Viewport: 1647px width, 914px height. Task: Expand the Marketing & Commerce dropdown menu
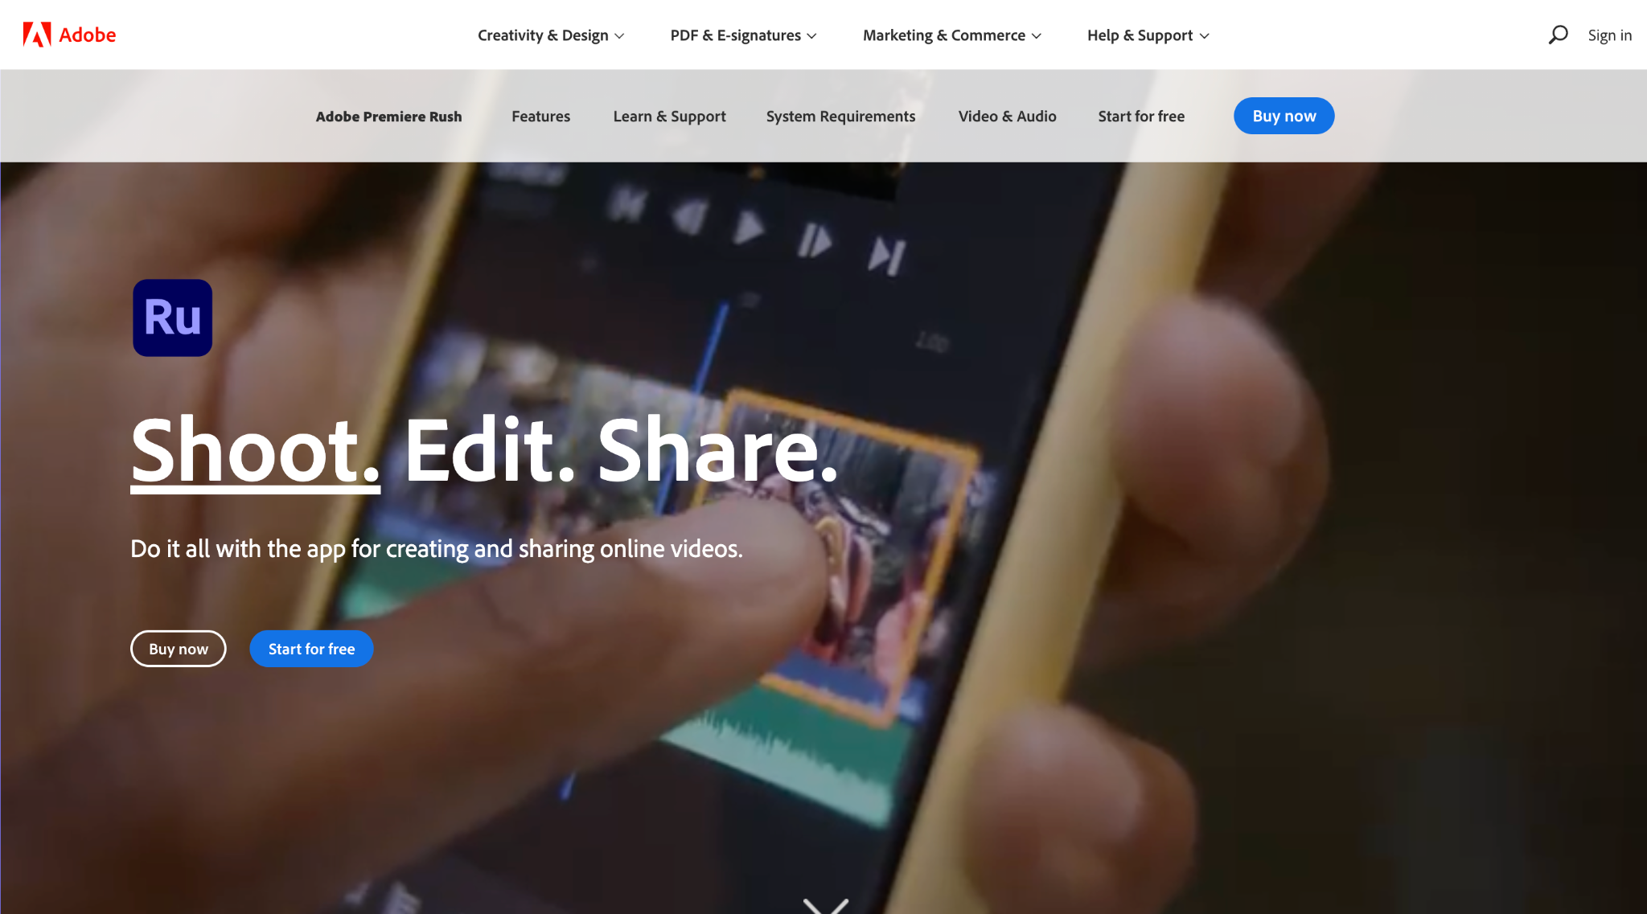pos(951,35)
